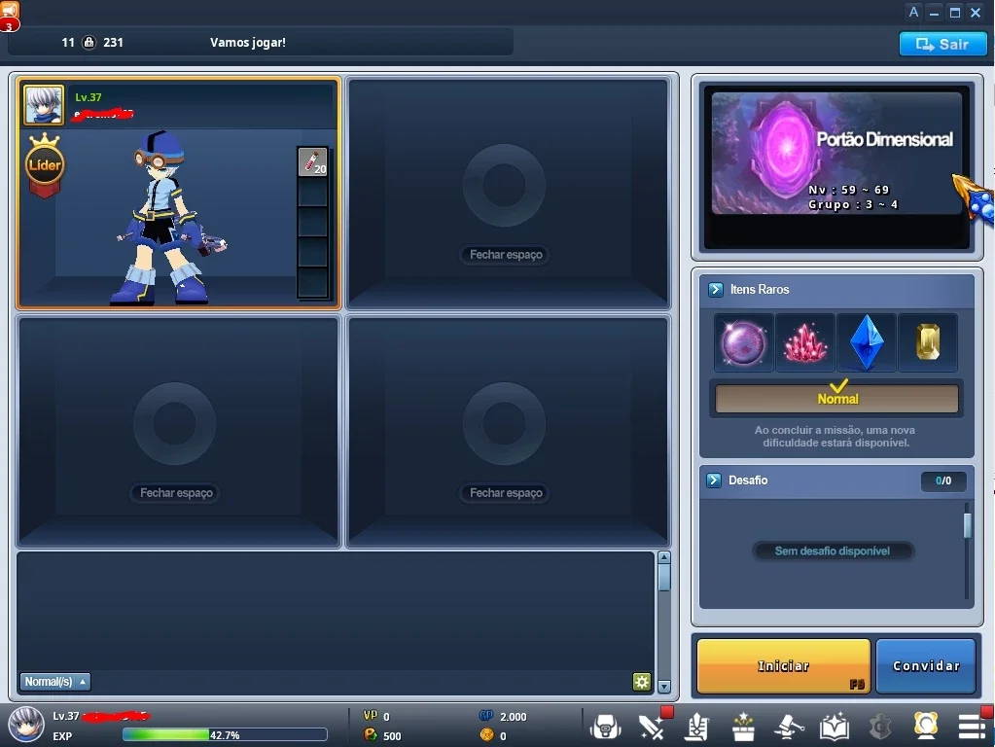This screenshot has width=995, height=747.
Task: Expand the Desafio section arrow
Action: [x=714, y=480]
